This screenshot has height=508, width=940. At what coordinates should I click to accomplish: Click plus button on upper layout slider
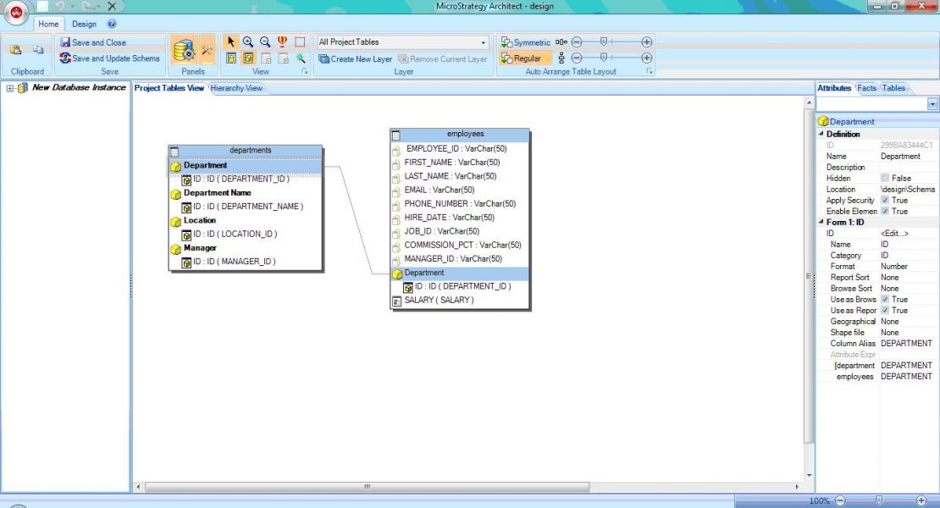tap(646, 42)
